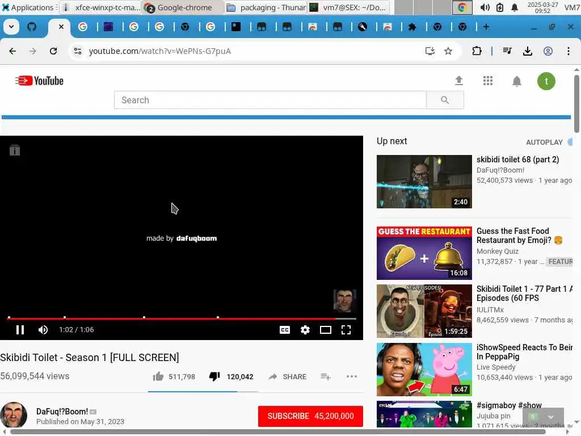Click the YouTube upload icon

click(459, 81)
